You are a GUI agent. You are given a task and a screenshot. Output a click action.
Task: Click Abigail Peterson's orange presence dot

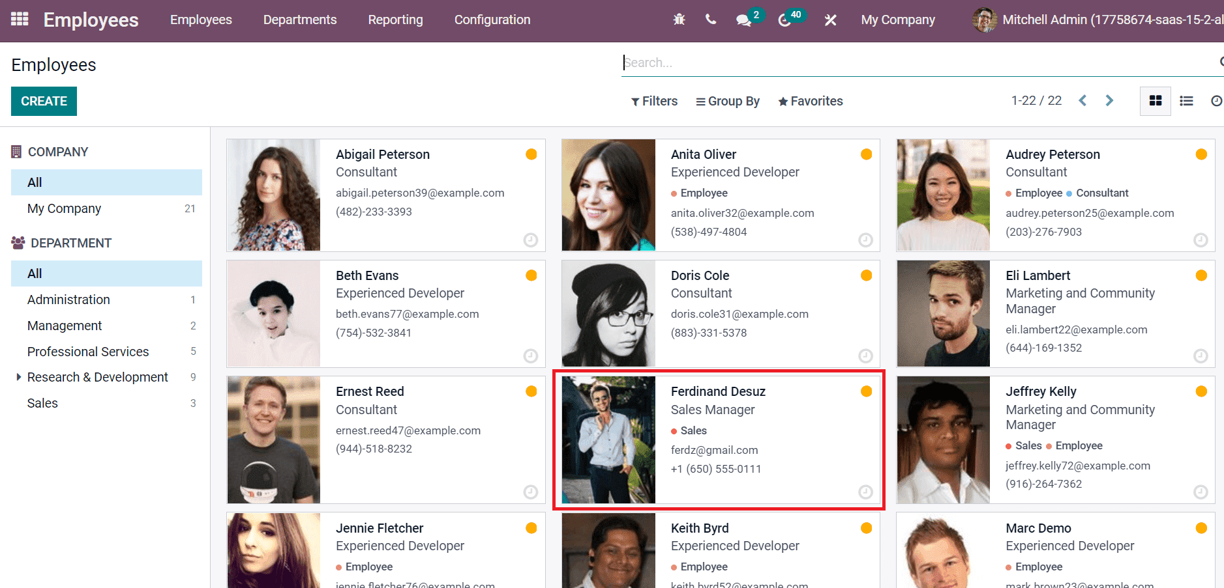coord(531,154)
